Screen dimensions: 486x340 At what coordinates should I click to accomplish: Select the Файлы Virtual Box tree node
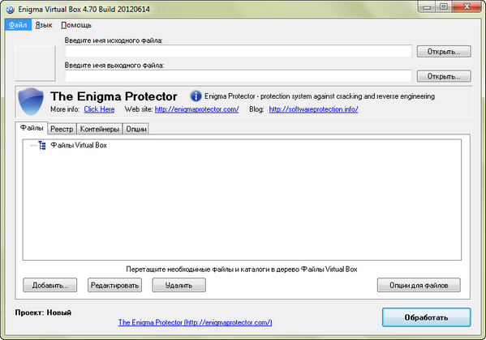[79, 145]
